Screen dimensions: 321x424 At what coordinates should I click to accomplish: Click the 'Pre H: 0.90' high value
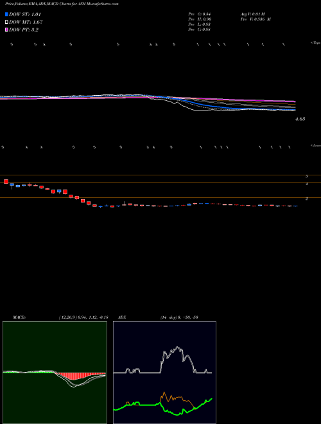point(200,19)
